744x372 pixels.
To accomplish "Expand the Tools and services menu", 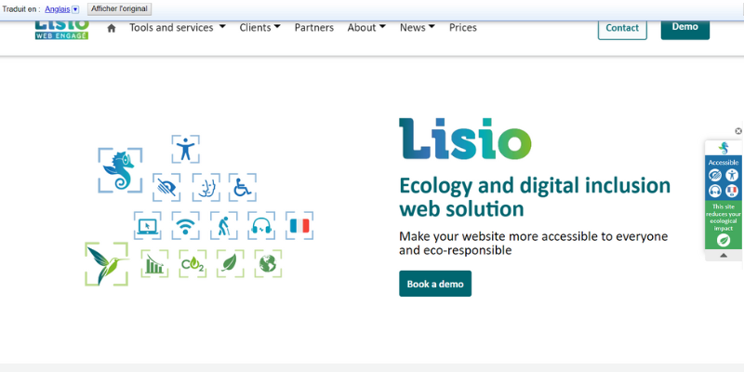I will point(178,28).
